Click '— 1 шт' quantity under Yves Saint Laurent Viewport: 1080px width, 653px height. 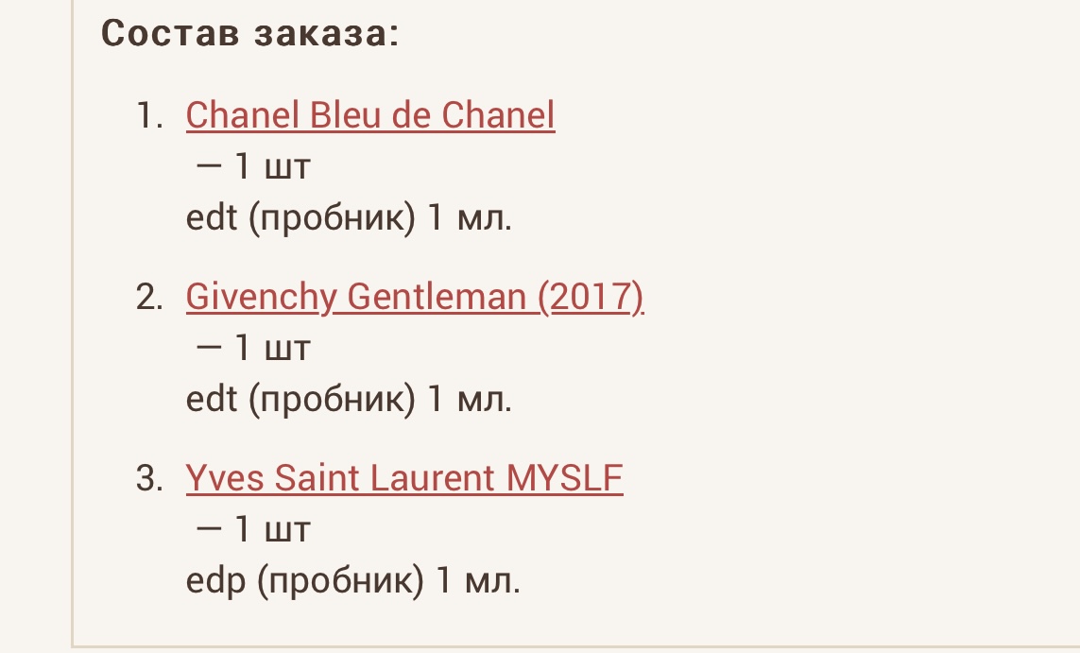pyautogui.click(x=253, y=531)
